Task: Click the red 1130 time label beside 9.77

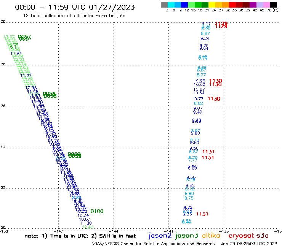Action: coord(214,99)
